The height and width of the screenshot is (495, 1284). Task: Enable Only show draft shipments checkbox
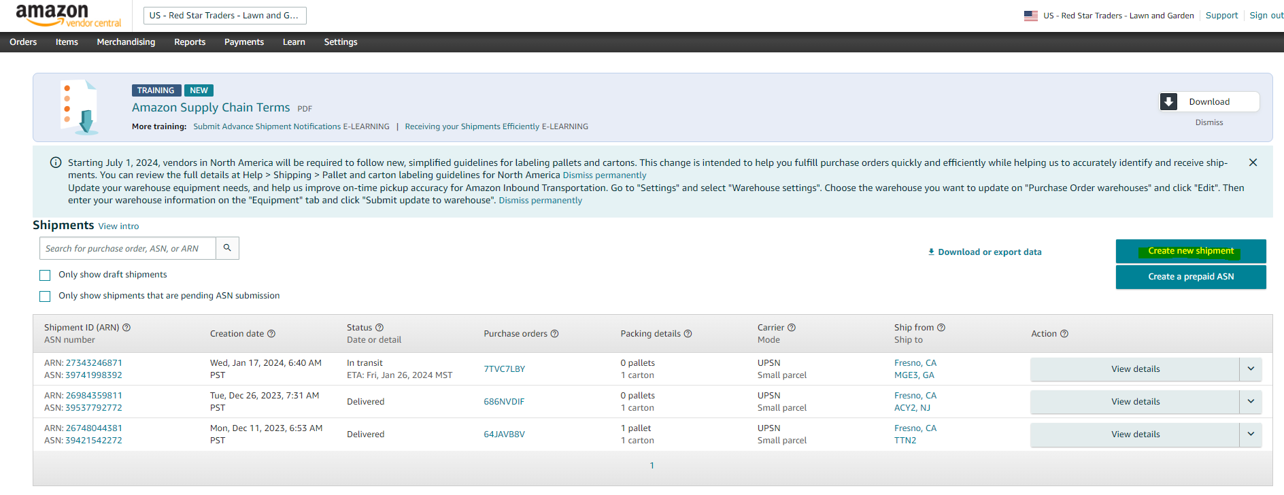click(x=45, y=275)
